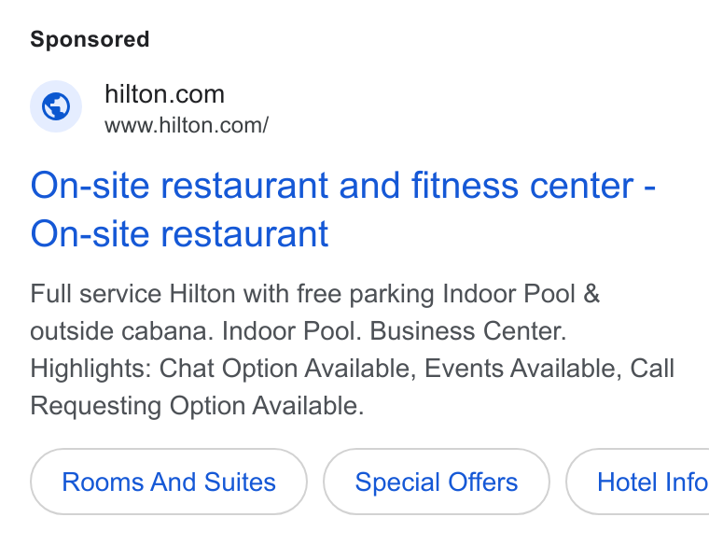The image size is (709, 545).
Task: Click 'Indoor Pool.' text before Business Center
Action: click(292, 331)
